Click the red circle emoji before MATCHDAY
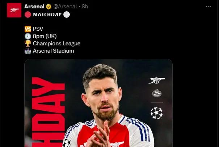The height and width of the screenshot is (147, 219). tap(28, 15)
